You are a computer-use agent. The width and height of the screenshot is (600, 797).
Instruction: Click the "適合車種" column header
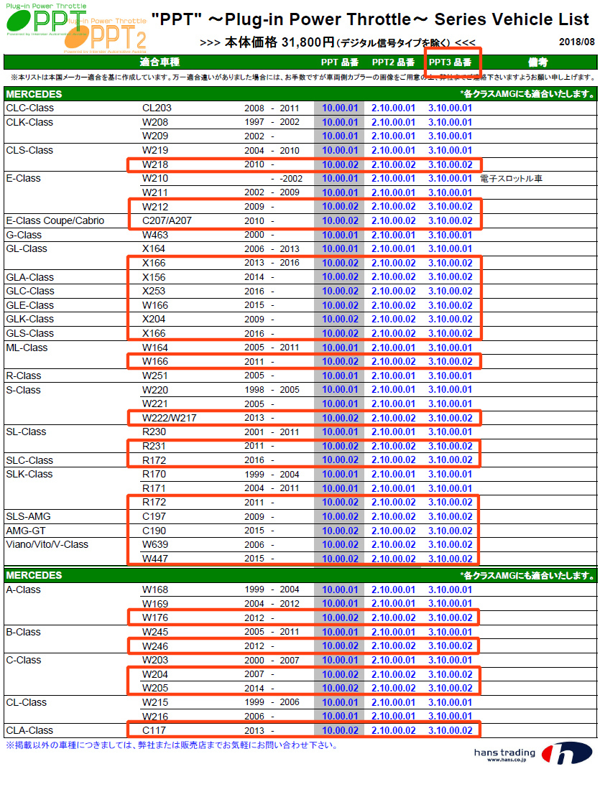[x=160, y=62]
